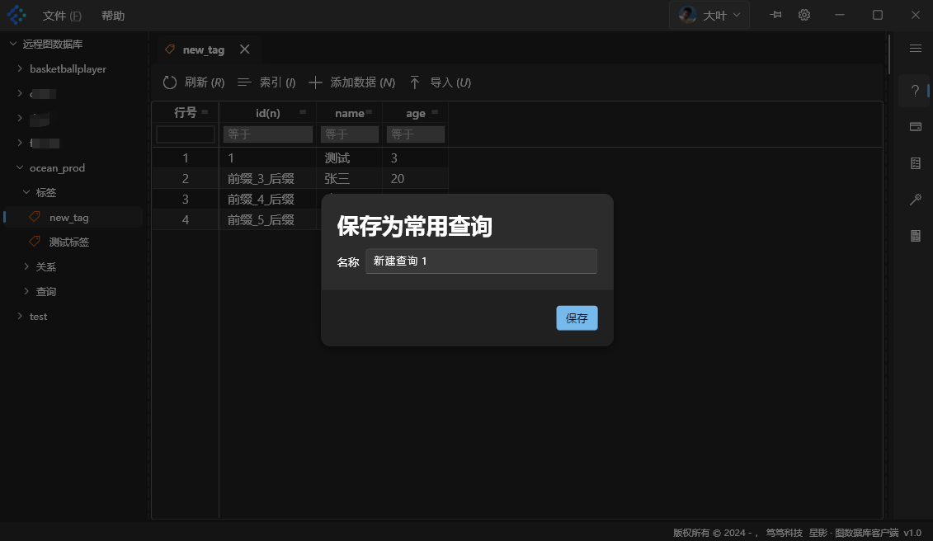Click the name cell 张三

point(349,179)
